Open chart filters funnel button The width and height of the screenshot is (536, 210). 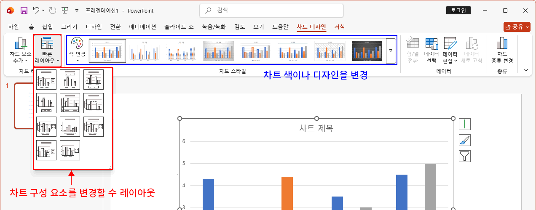465,156
